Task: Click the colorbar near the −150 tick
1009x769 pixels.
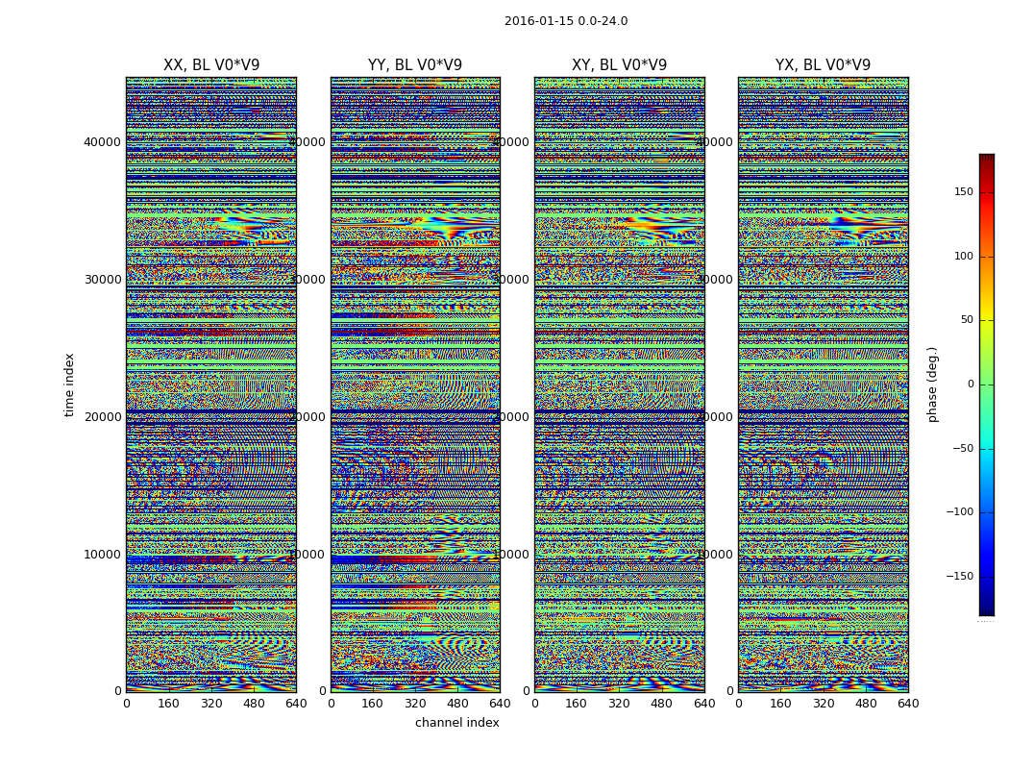Action: [x=987, y=576]
